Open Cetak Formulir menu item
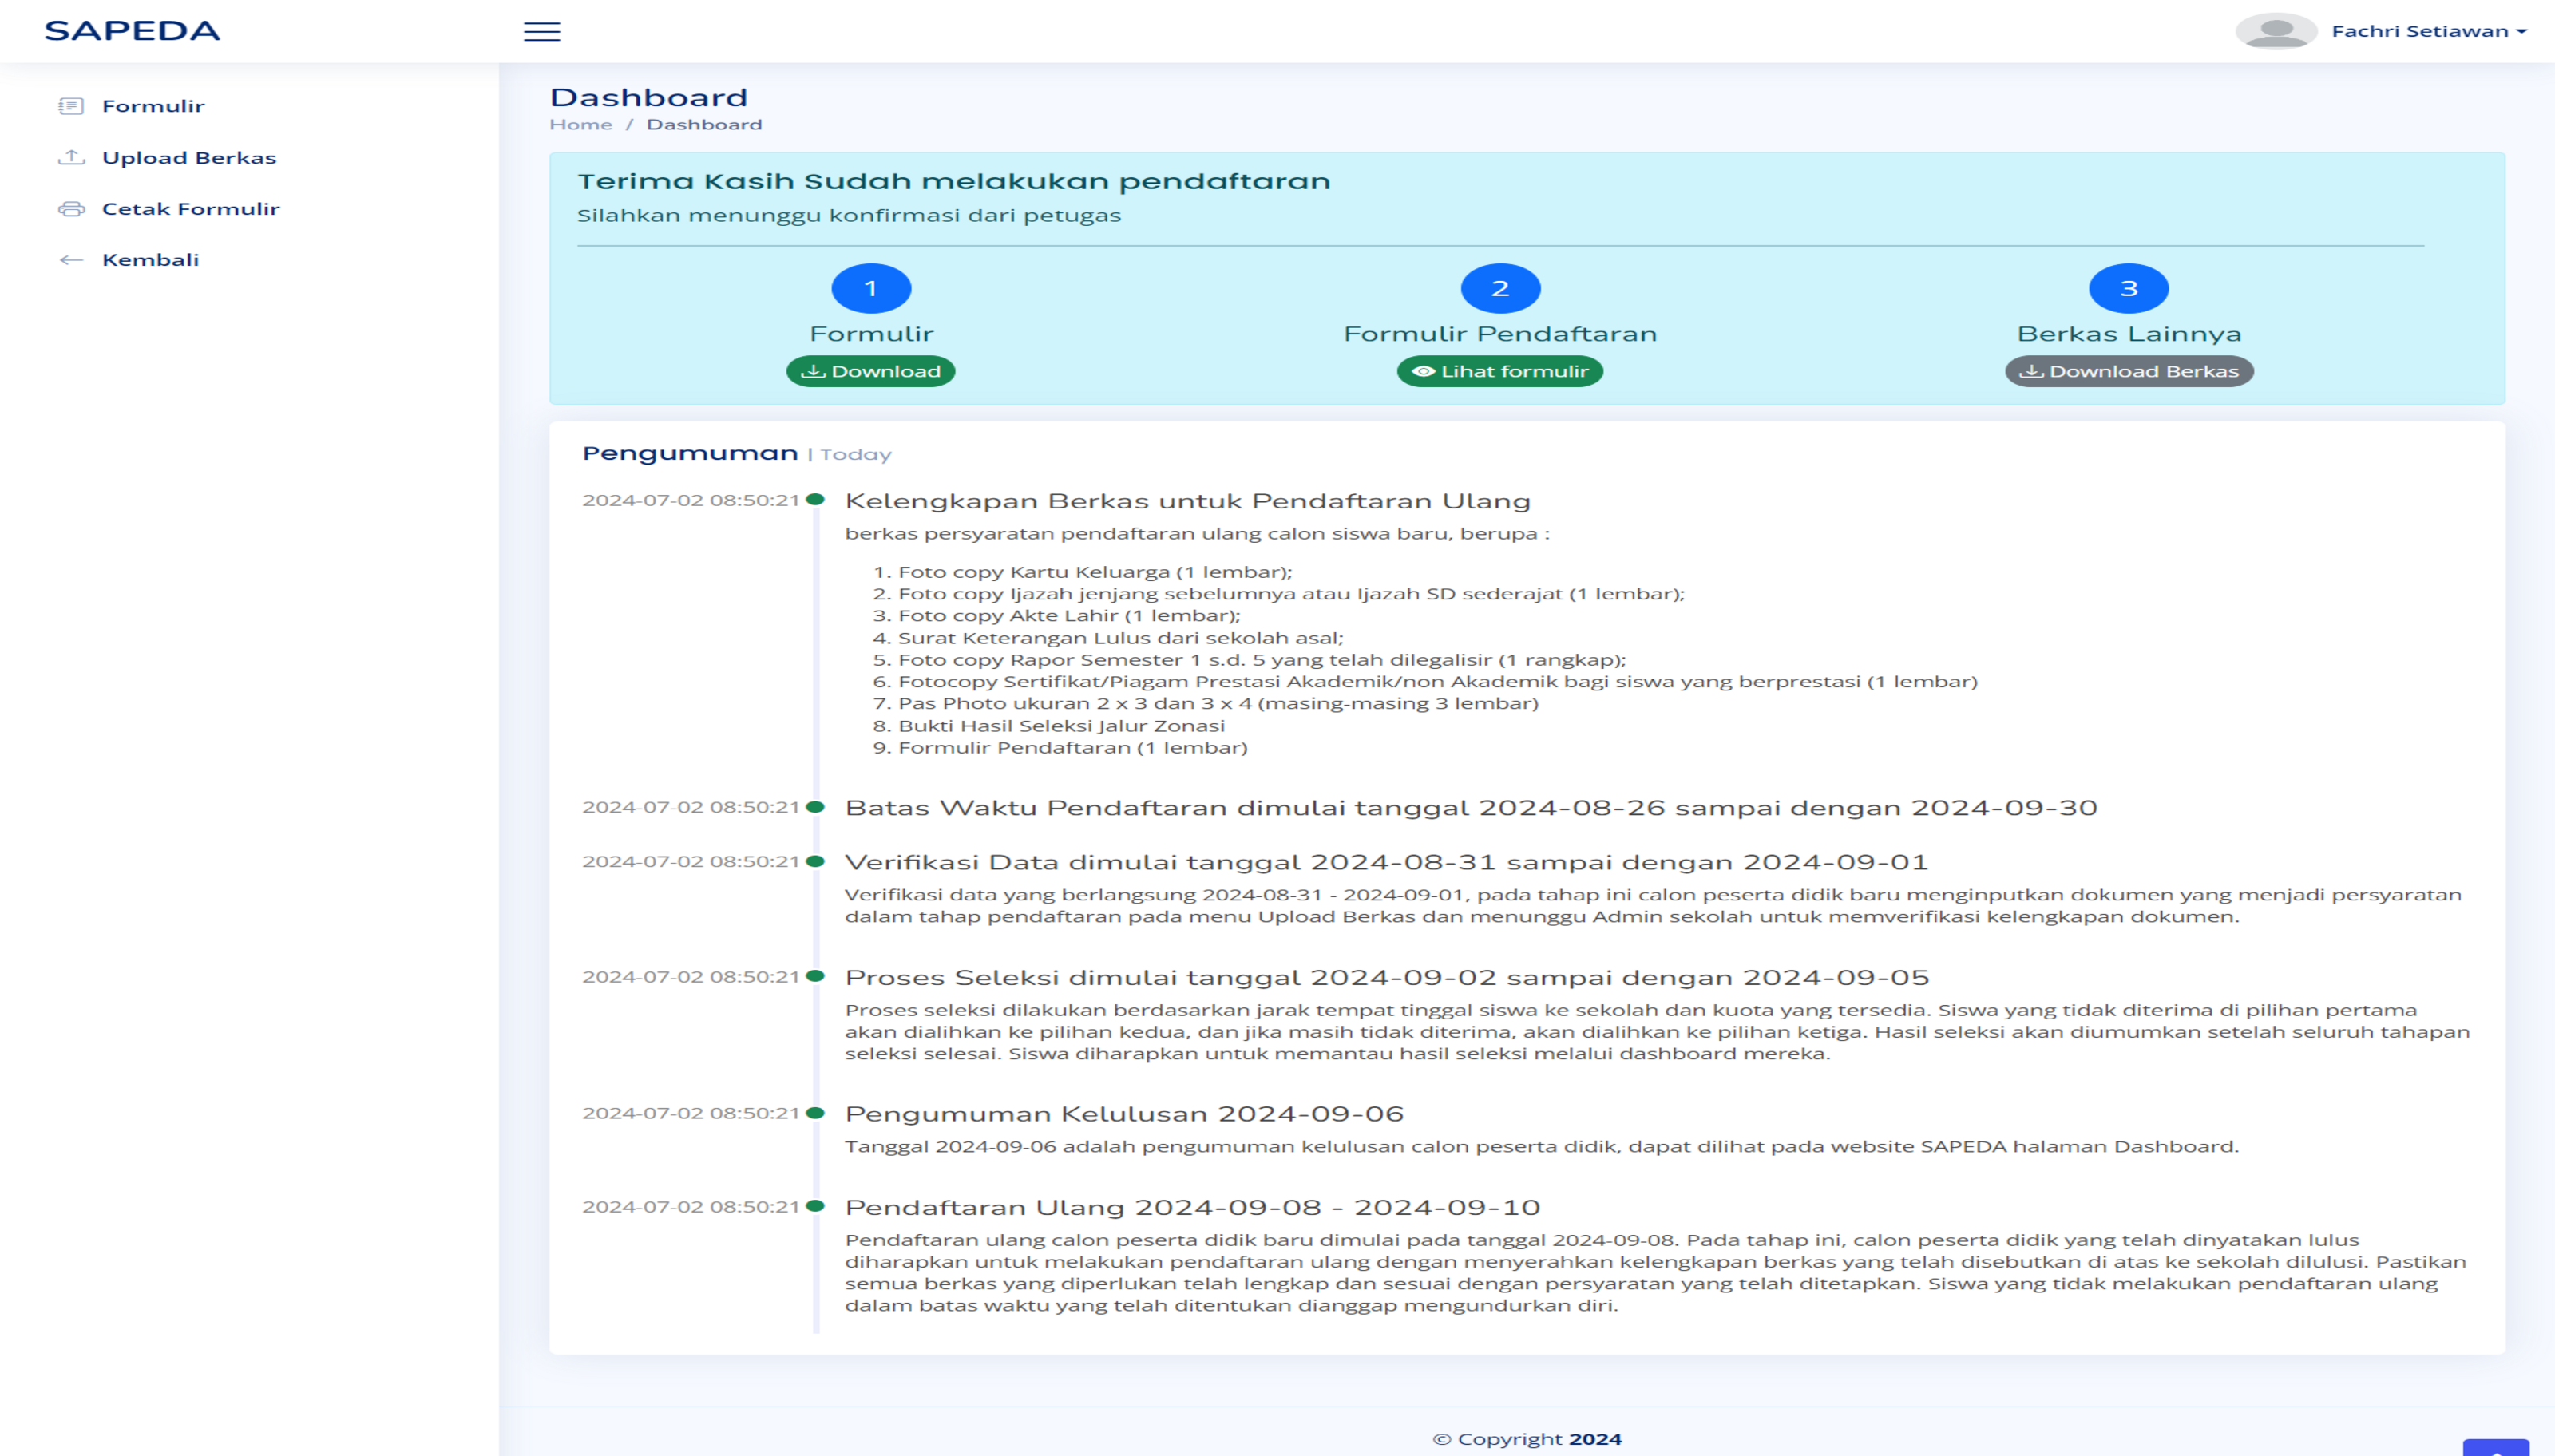Image resolution: width=2555 pixels, height=1456 pixels. tap(191, 209)
